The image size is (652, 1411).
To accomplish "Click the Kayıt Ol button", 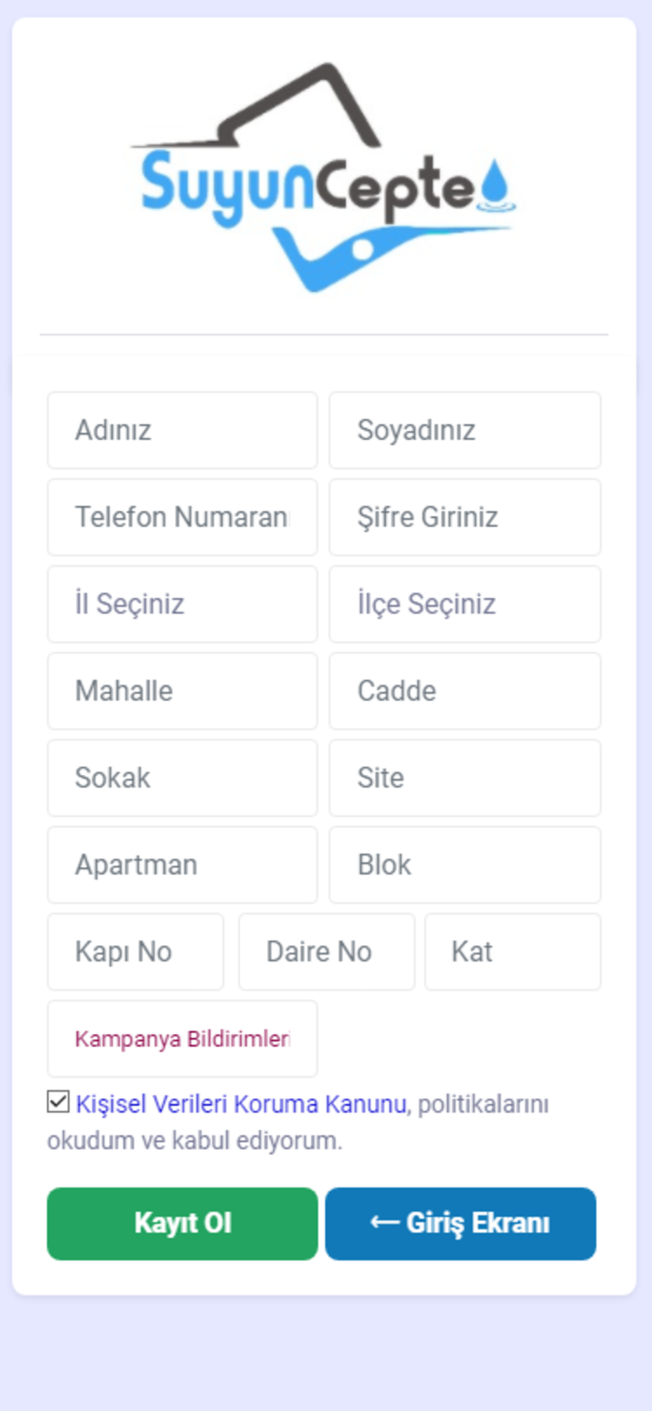I will 183,1224.
